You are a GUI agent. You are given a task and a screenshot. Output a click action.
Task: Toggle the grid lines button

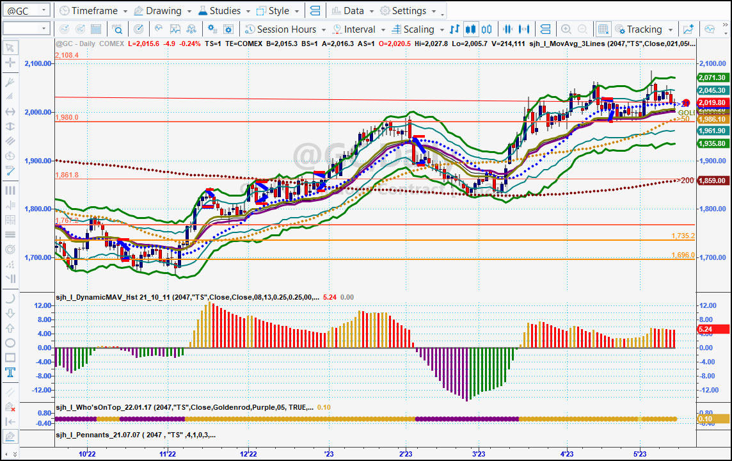click(x=603, y=29)
